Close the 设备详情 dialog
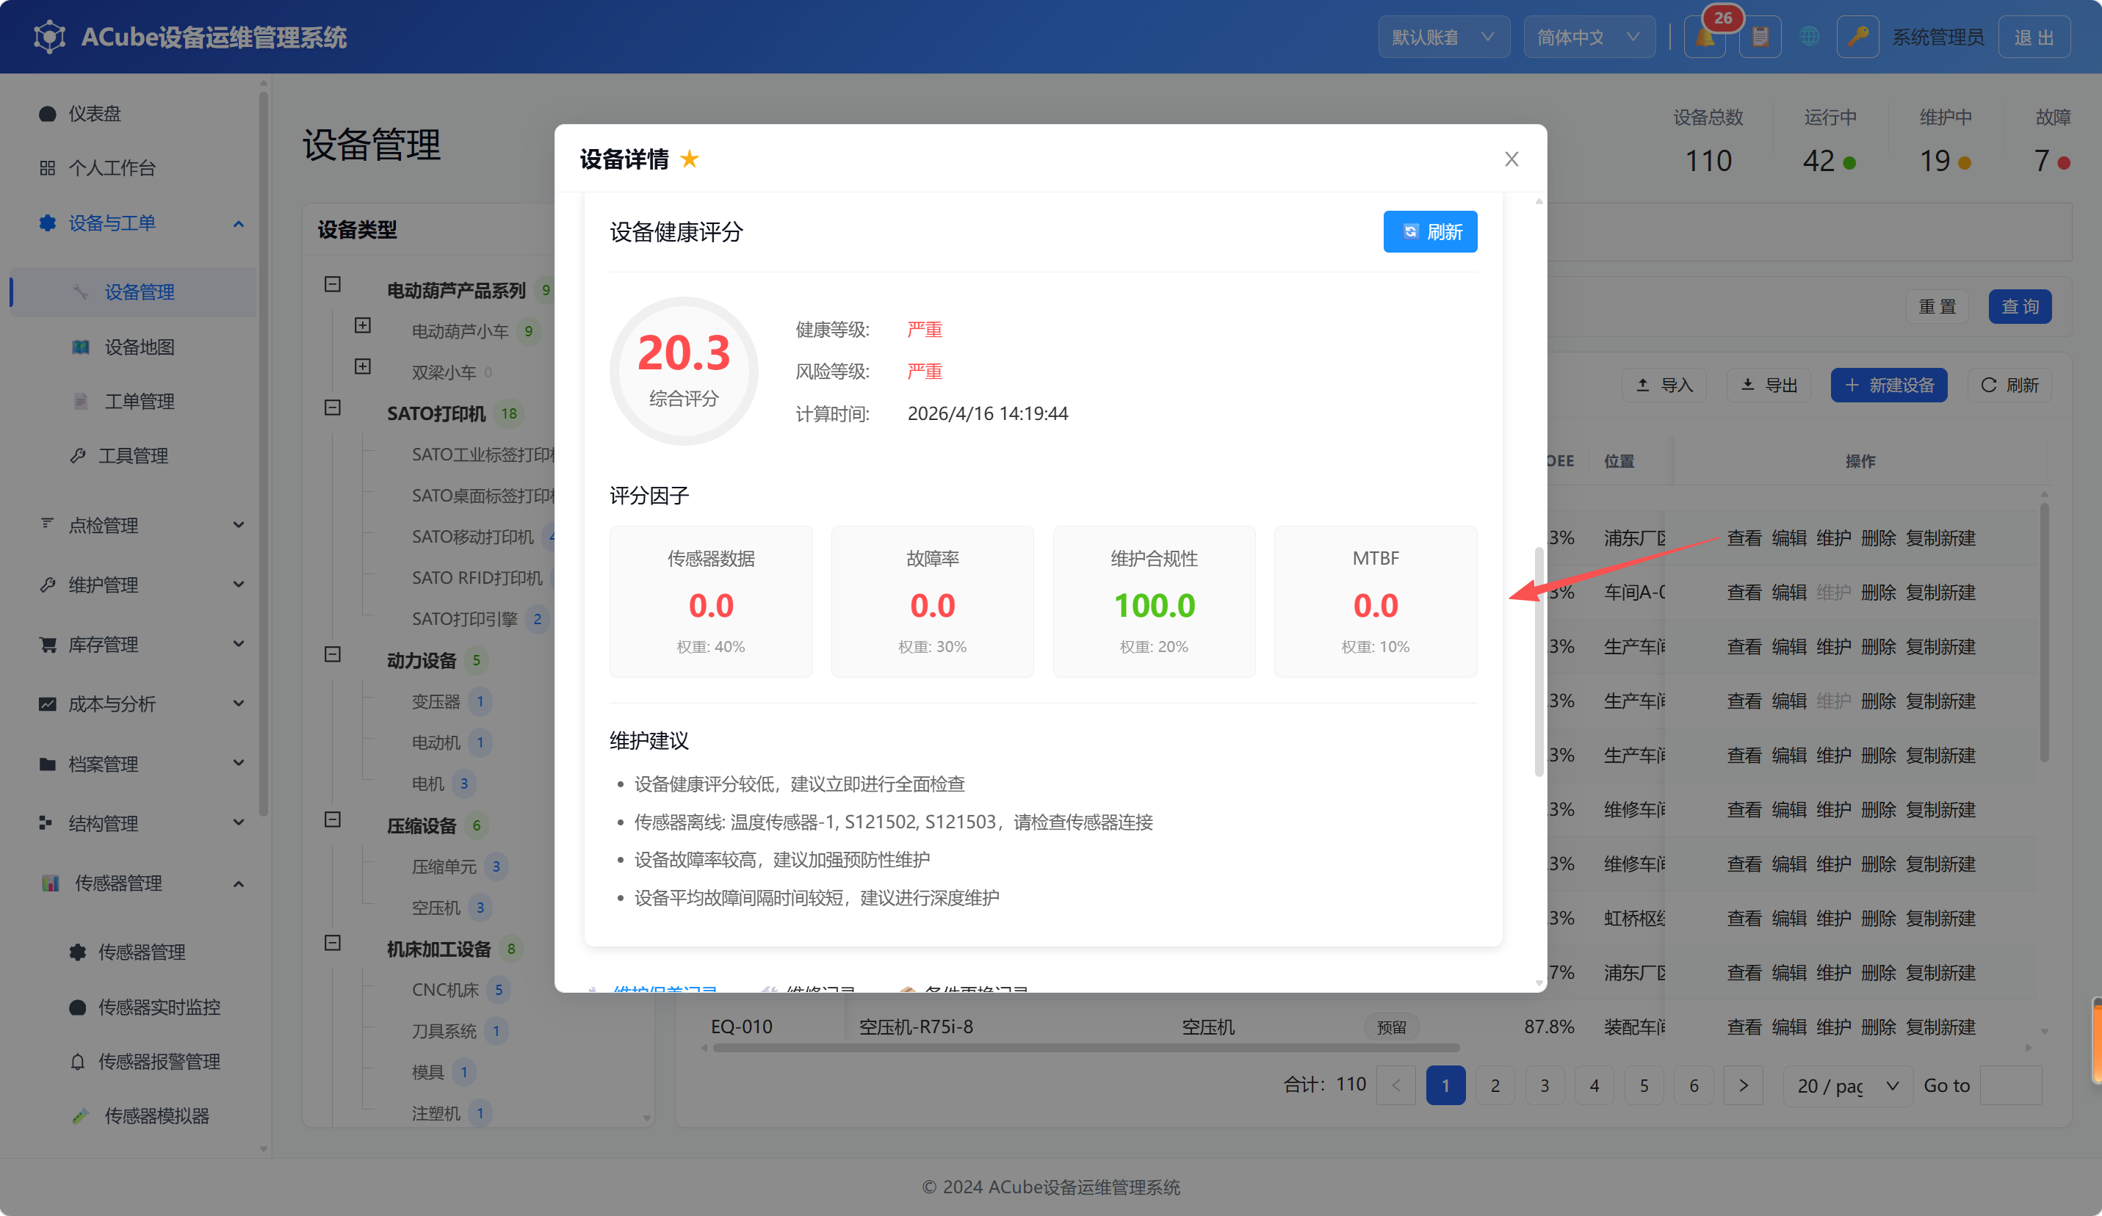 [1511, 159]
